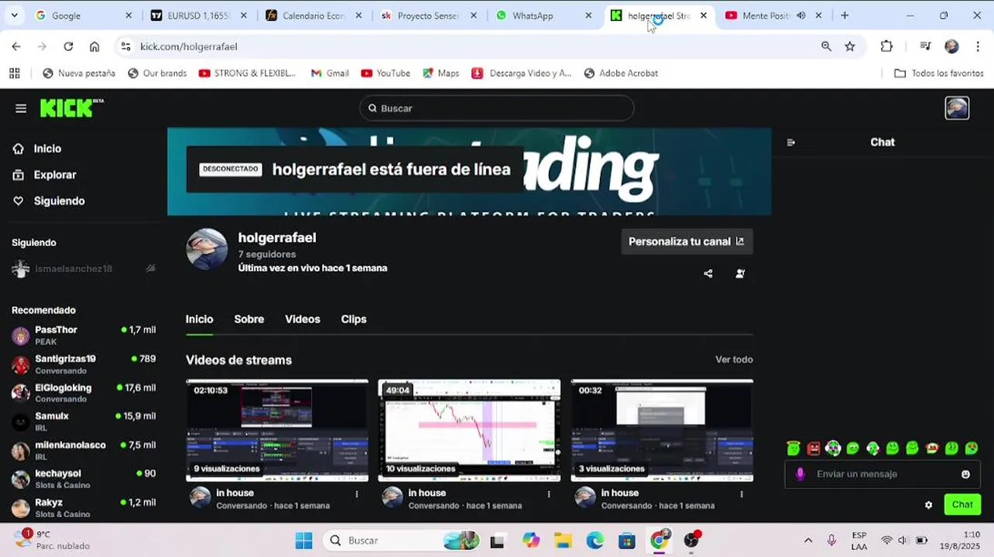Open Microsoft Edge from taskbar

(595, 540)
